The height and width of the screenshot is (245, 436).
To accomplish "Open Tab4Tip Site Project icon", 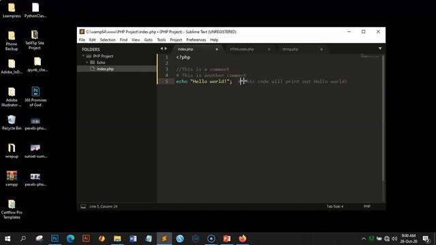I will pos(35,40).
